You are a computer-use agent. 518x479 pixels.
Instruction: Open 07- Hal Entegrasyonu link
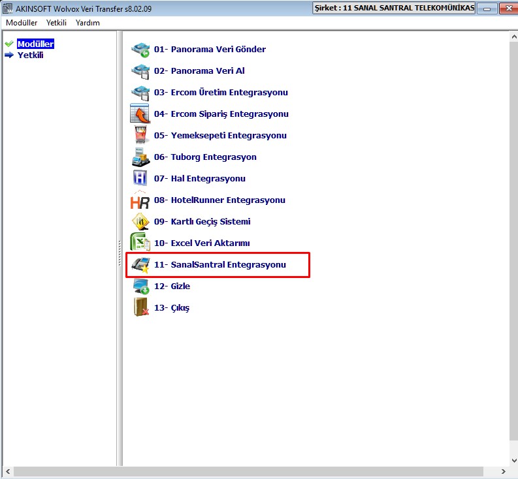(x=199, y=178)
